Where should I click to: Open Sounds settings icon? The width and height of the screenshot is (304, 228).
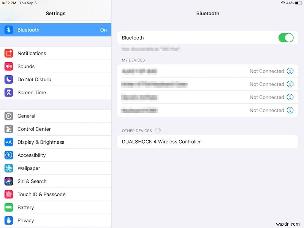pos(8,66)
